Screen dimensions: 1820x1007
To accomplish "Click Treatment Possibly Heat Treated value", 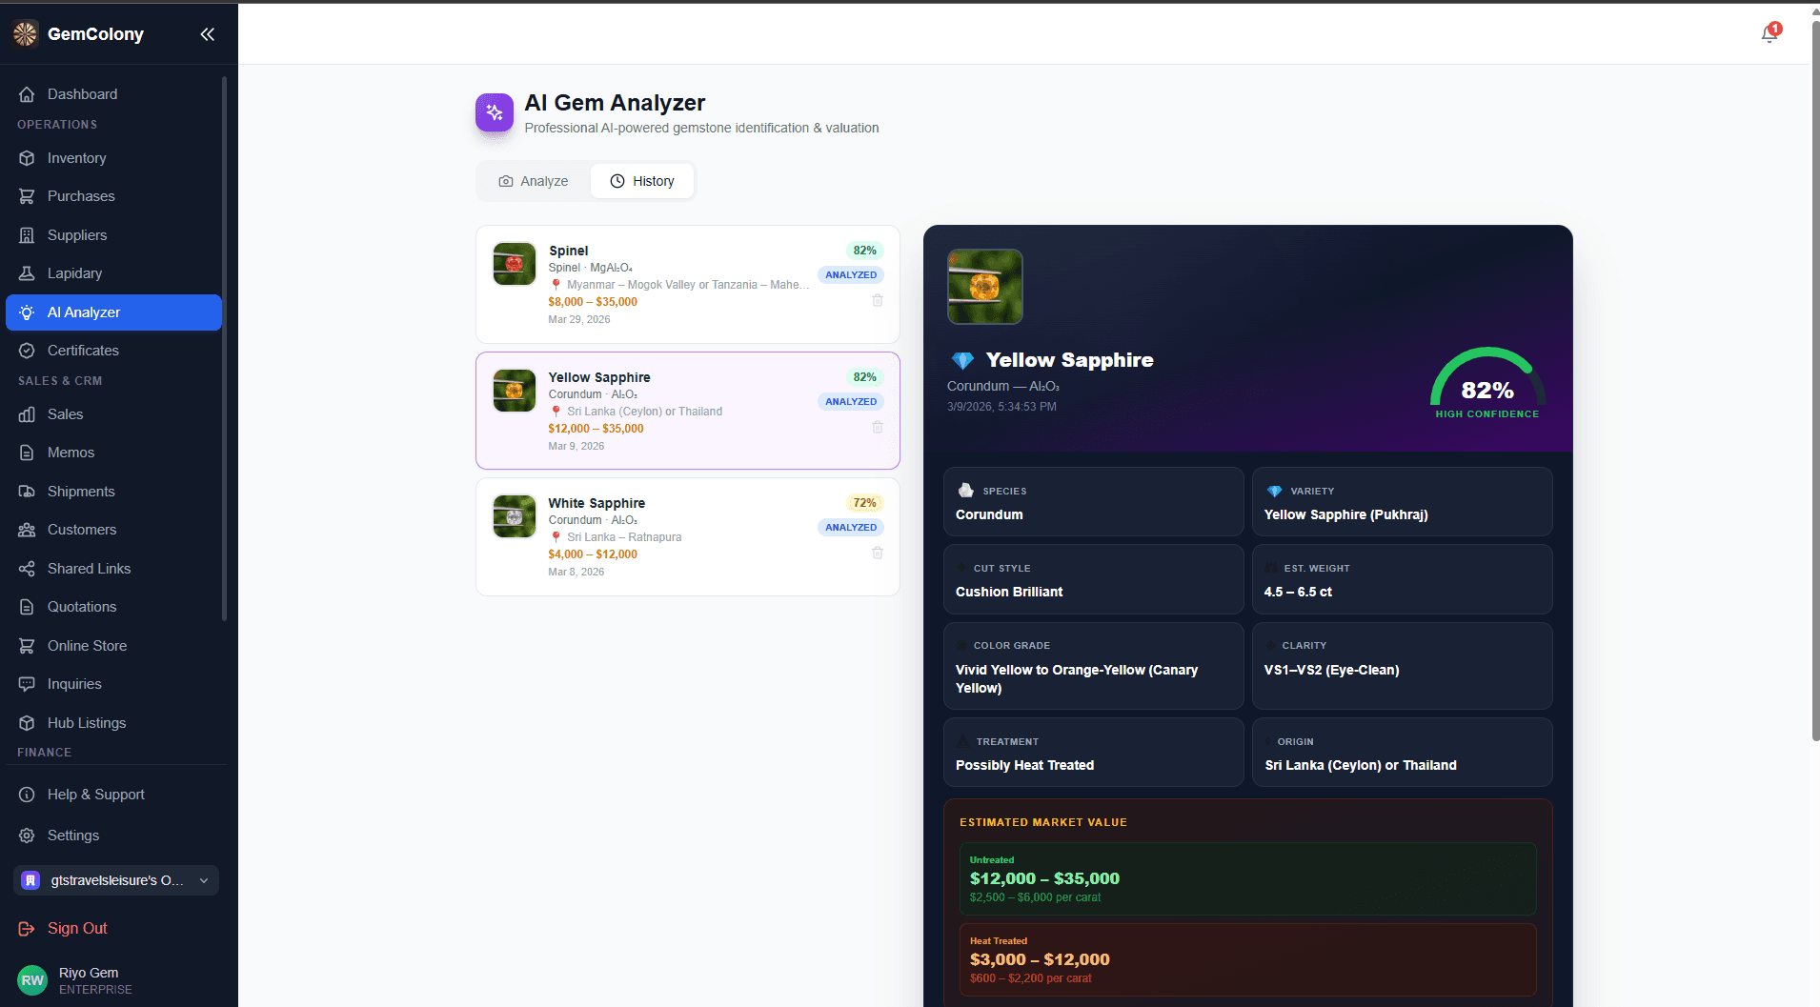I will click(x=1024, y=765).
